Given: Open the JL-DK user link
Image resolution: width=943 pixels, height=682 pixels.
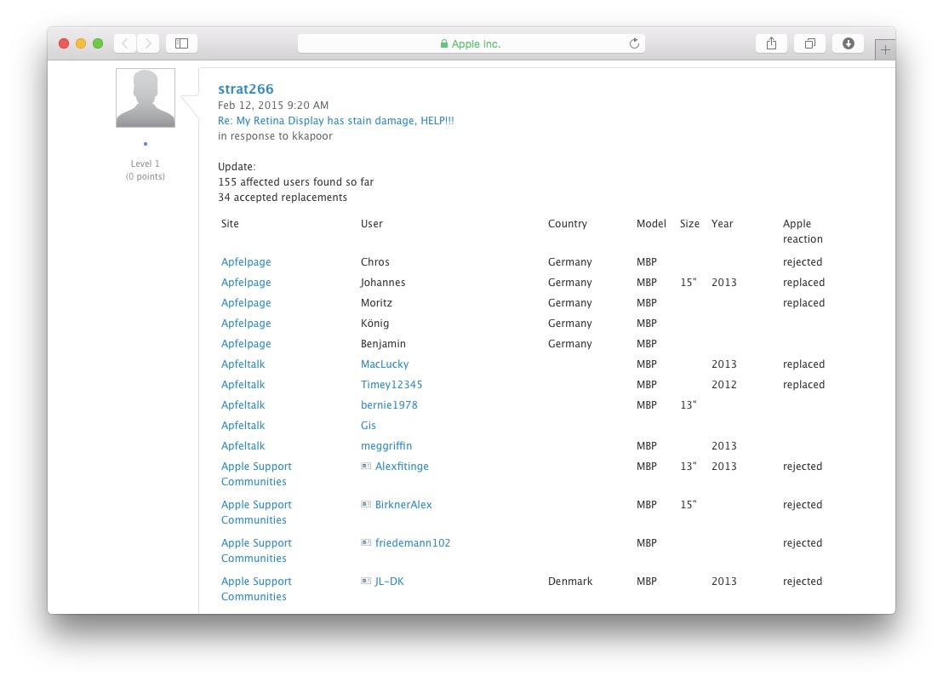Looking at the screenshot, I should click(390, 582).
